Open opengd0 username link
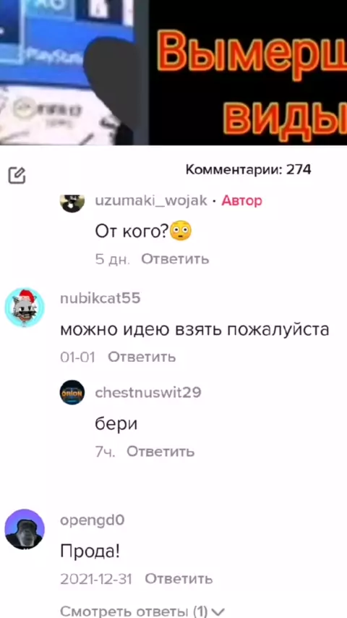The width and height of the screenshot is (347, 618). pyautogui.click(x=92, y=520)
